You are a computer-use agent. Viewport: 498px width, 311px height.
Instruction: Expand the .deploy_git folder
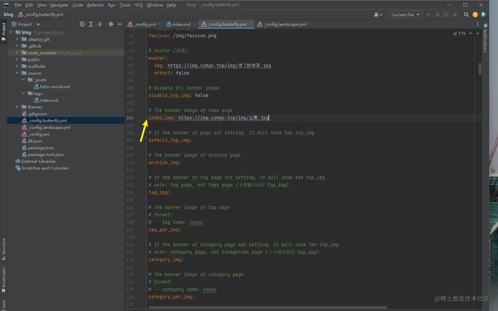(x=17, y=39)
